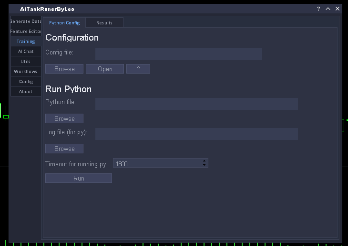Select the AI Chat sidebar tab
The image size is (348, 246).
[x=26, y=52]
